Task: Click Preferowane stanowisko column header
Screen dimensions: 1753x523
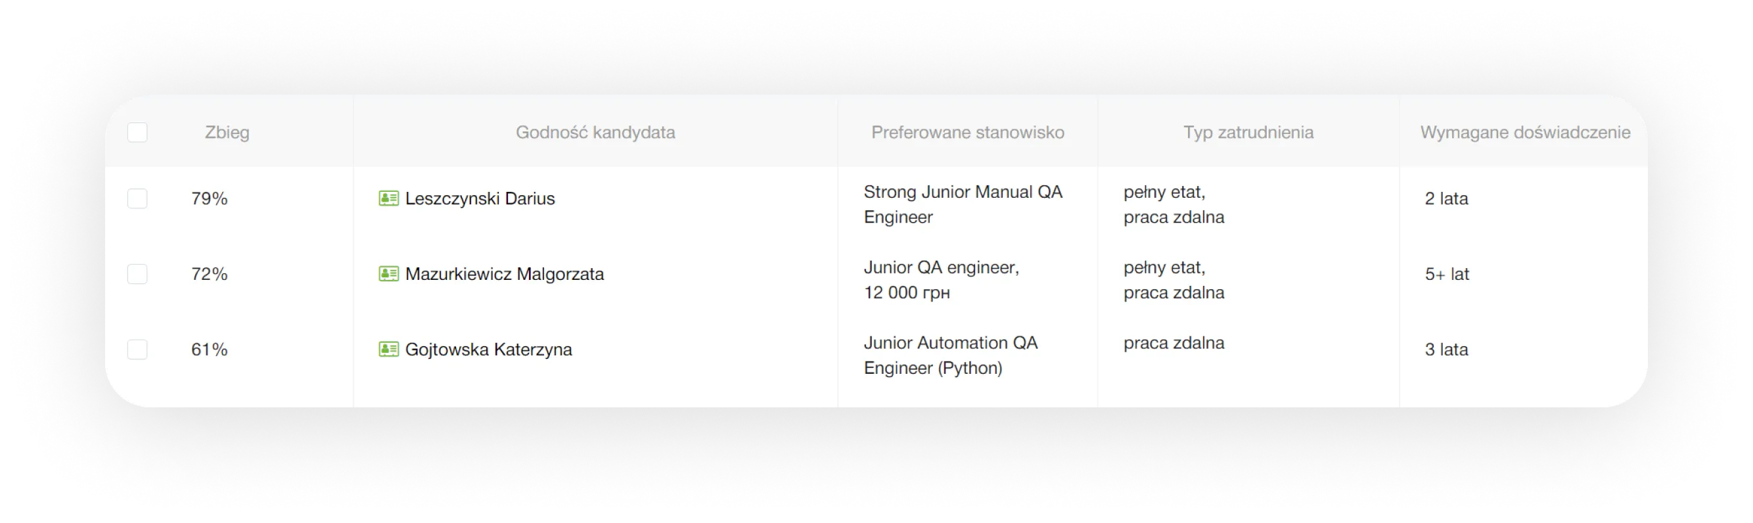Action: coord(968,132)
